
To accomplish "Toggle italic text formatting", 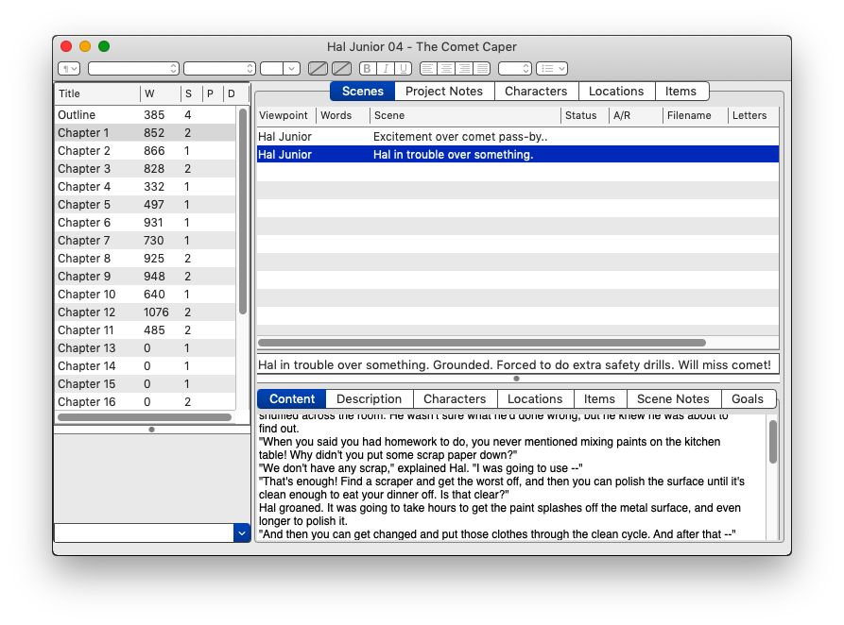I will 386,69.
